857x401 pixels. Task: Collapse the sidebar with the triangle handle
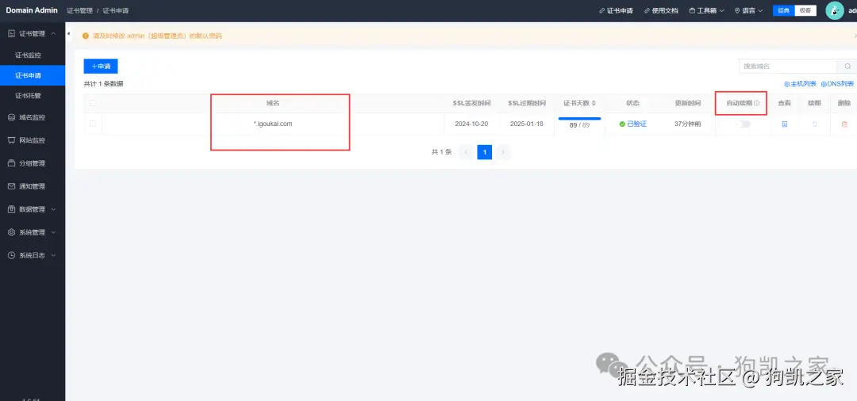[68, 34]
